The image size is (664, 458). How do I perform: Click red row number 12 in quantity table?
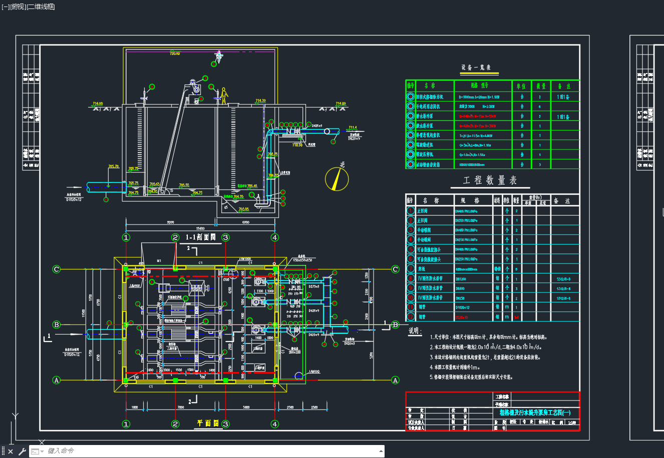[x=410, y=317]
